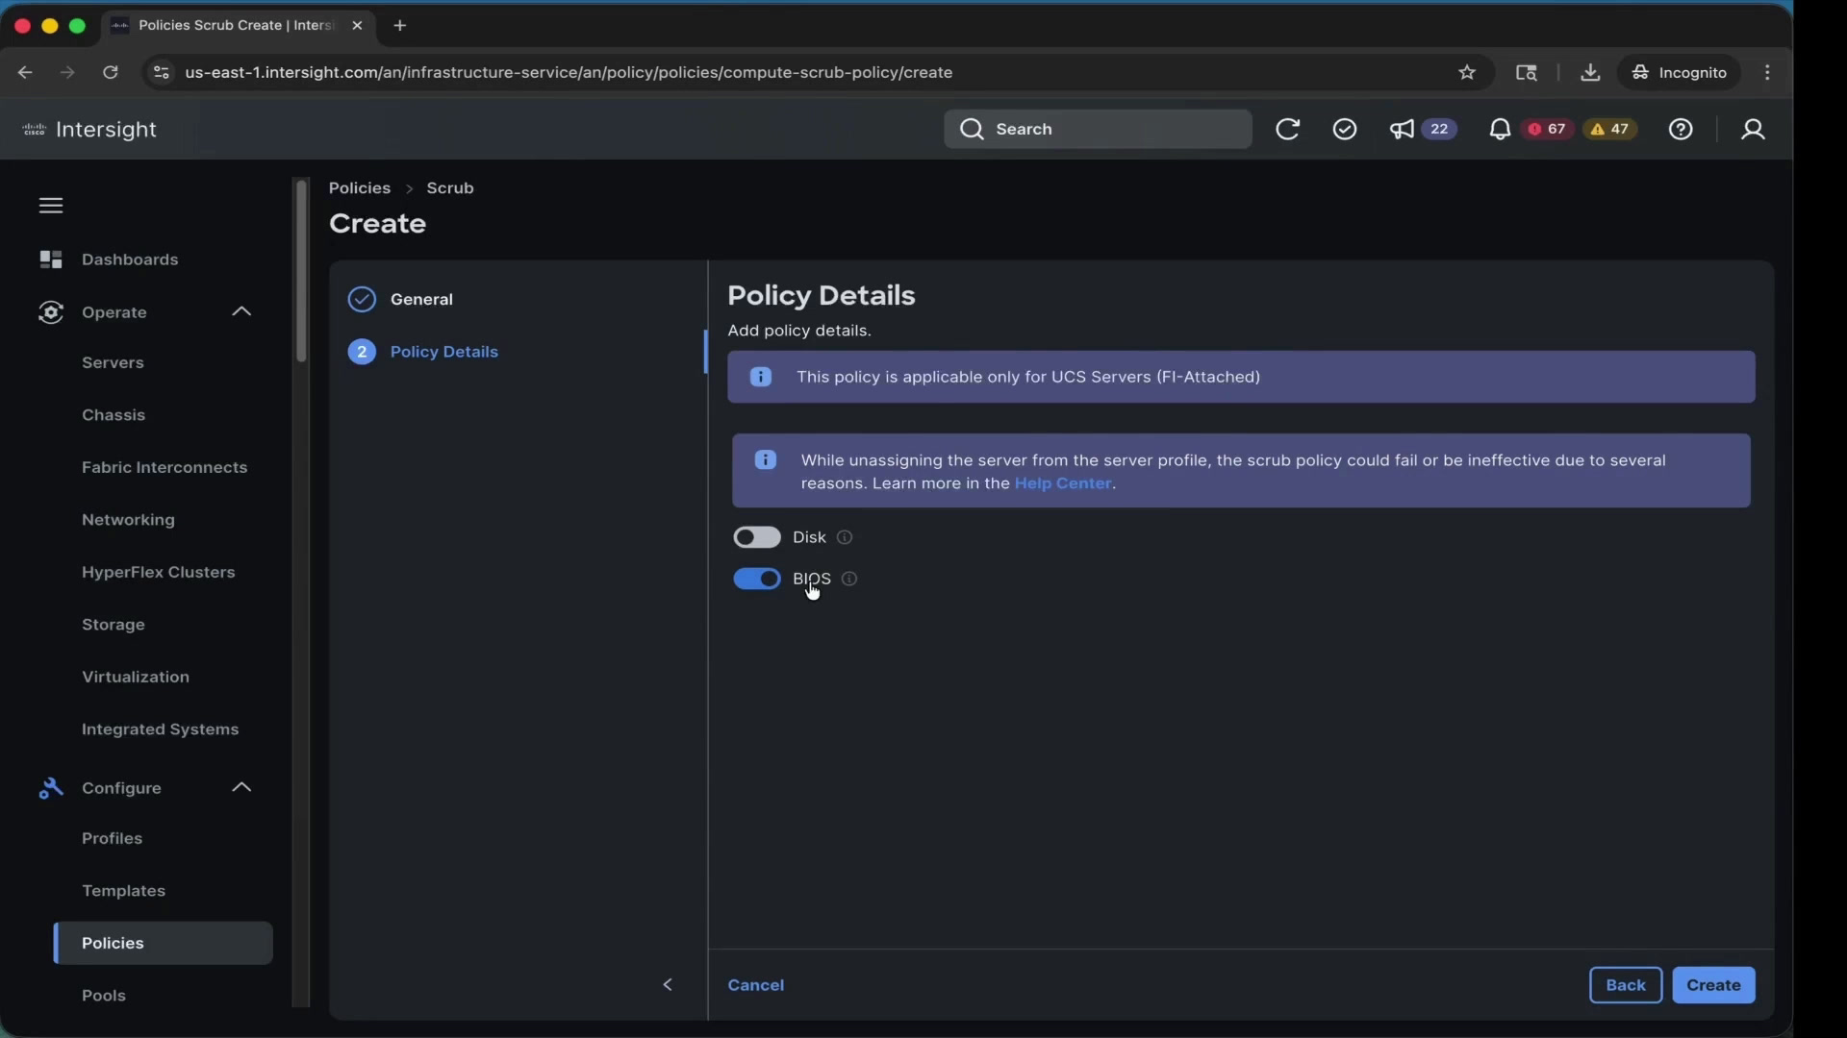The height and width of the screenshot is (1038, 1847).
Task: Click the Back button
Action: [1625, 986]
